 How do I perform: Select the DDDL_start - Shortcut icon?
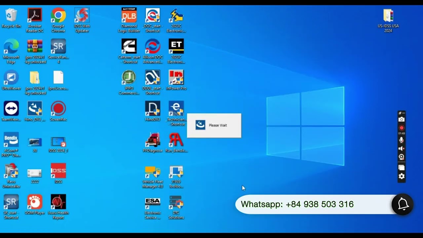153,83
